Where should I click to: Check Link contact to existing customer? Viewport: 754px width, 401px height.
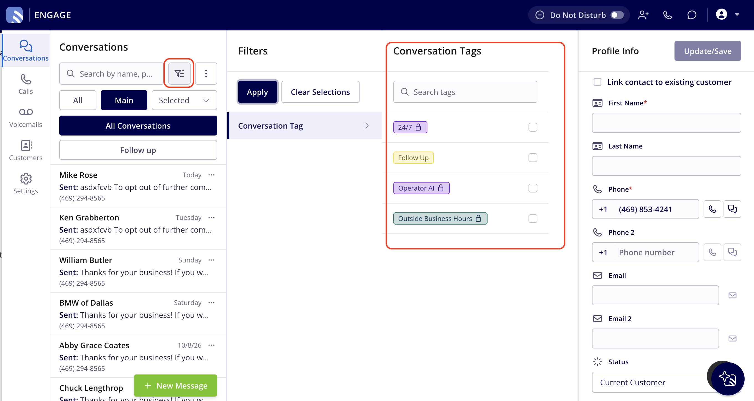coord(597,82)
